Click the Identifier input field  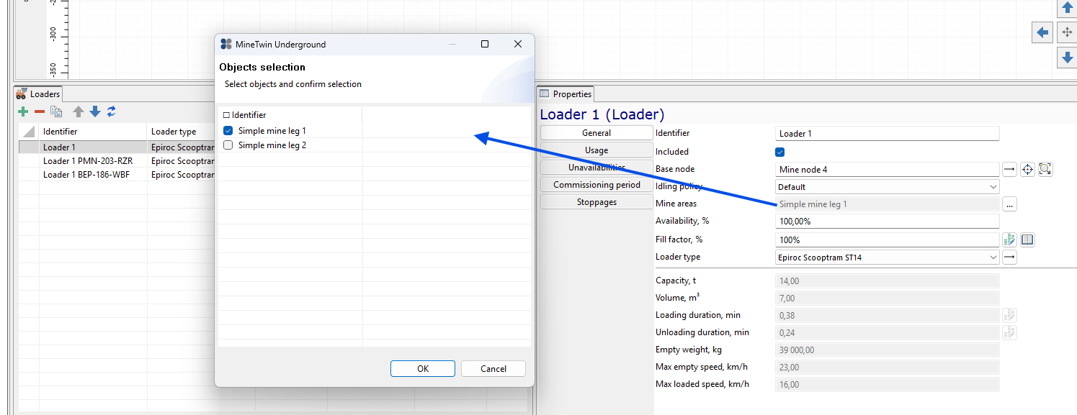[888, 134]
